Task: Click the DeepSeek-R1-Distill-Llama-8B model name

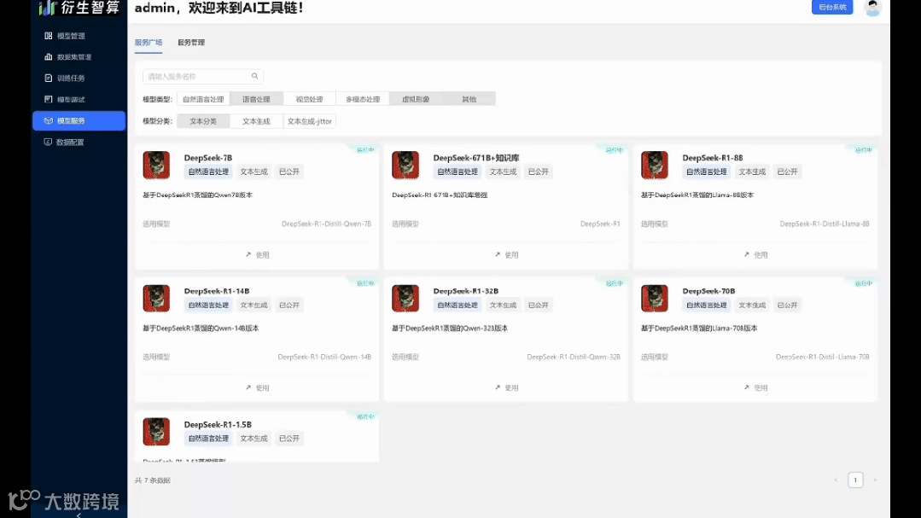Action: click(x=825, y=224)
